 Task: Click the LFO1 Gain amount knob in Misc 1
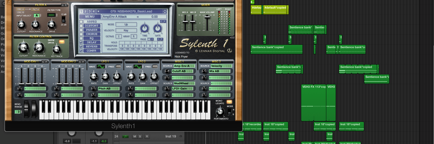167,89
